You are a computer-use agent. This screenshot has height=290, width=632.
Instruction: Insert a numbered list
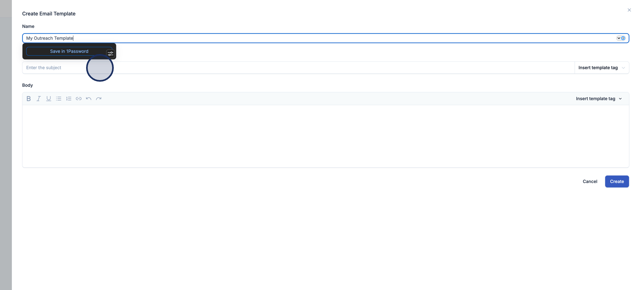pos(69,99)
